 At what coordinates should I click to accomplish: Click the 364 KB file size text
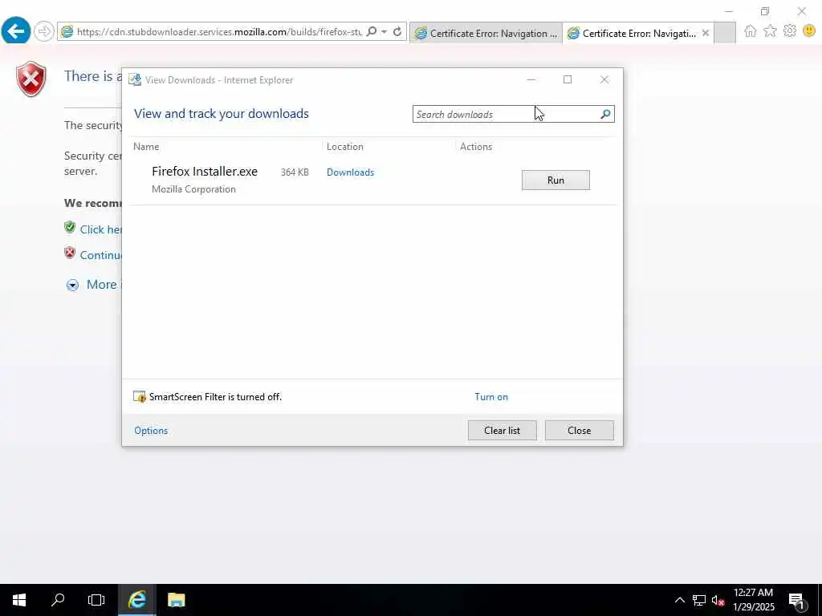tap(295, 172)
